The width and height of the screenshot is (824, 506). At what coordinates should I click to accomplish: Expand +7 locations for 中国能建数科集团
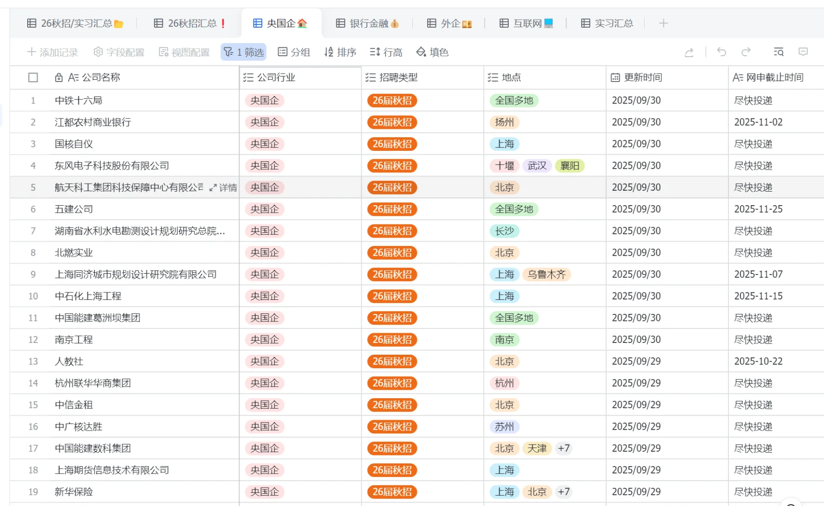coord(564,448)
